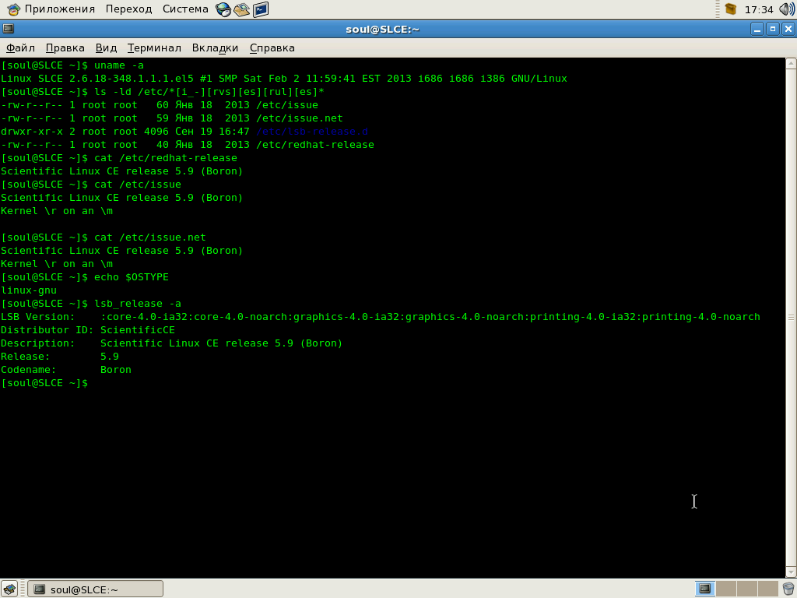The width and height of the screenshot is (797, 598).
Task: Click the blue '/etc/lsb-release.d' directory name
Action: click(x=312, y=131)
